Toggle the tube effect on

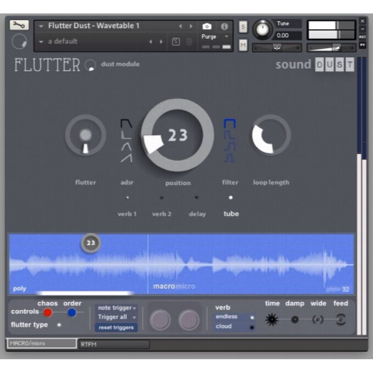coord(231,198)
